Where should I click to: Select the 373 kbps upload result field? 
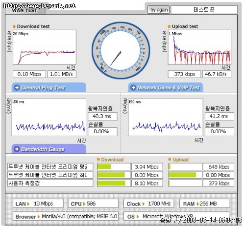[x=184, y=74]
